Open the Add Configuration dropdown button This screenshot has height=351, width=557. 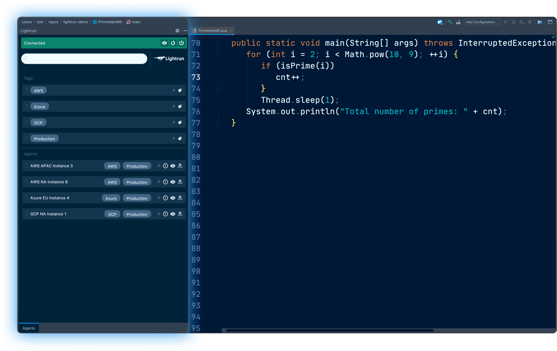coord(482,22)
